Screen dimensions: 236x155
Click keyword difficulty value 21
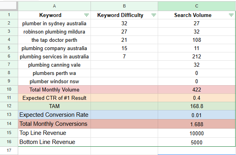pyautogui.click(x=124, y=40)
